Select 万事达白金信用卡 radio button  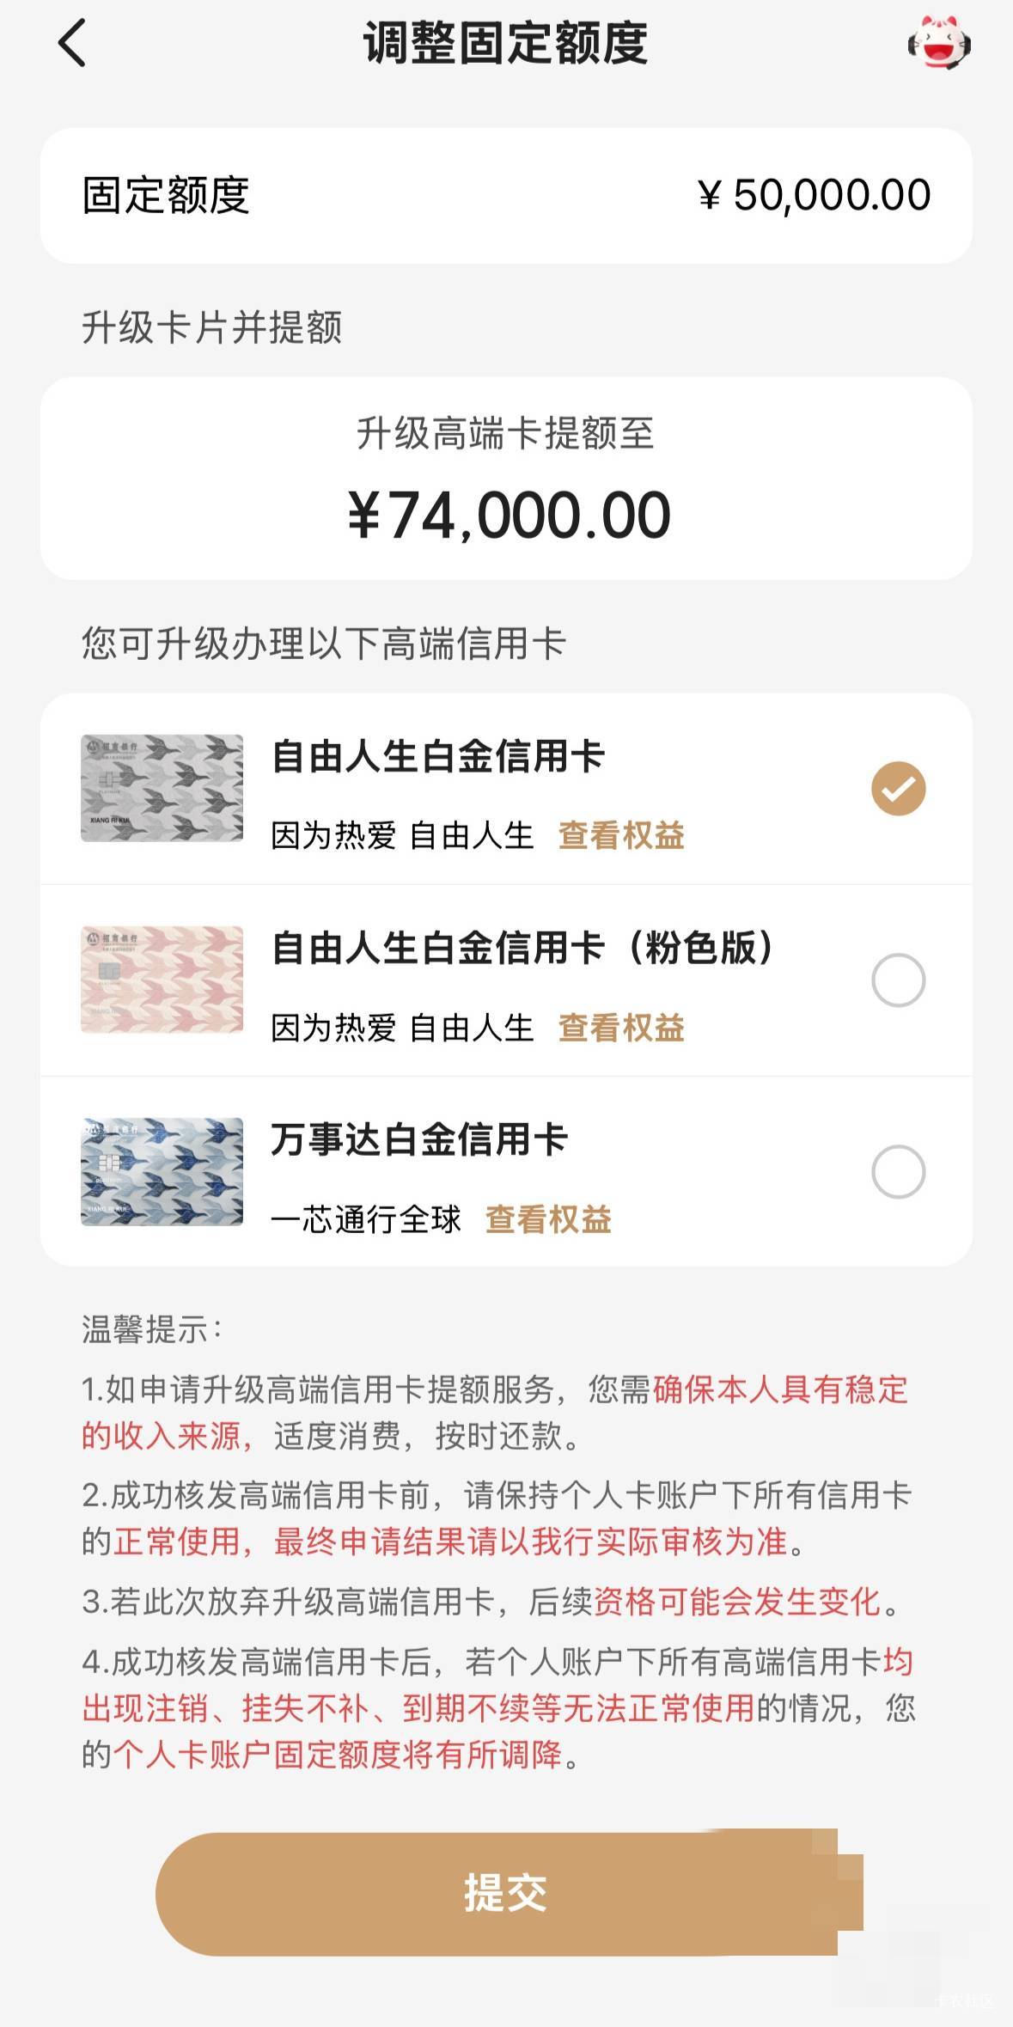click(898, 1171)
